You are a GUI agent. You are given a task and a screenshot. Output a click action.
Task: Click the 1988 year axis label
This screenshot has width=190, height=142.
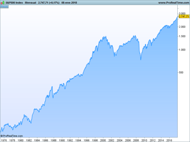tap(53, 140)
